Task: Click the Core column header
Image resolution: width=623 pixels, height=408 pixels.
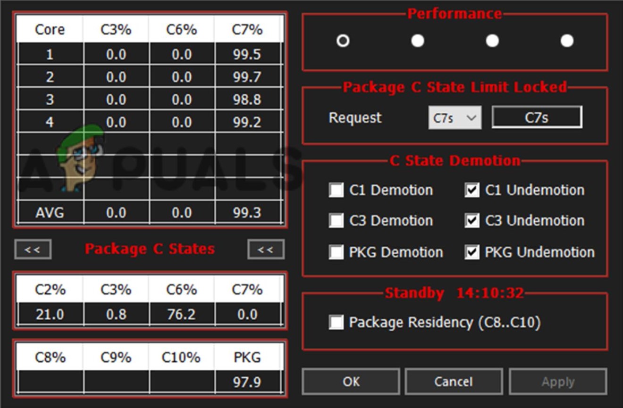Action: click(x=50, y=29)
